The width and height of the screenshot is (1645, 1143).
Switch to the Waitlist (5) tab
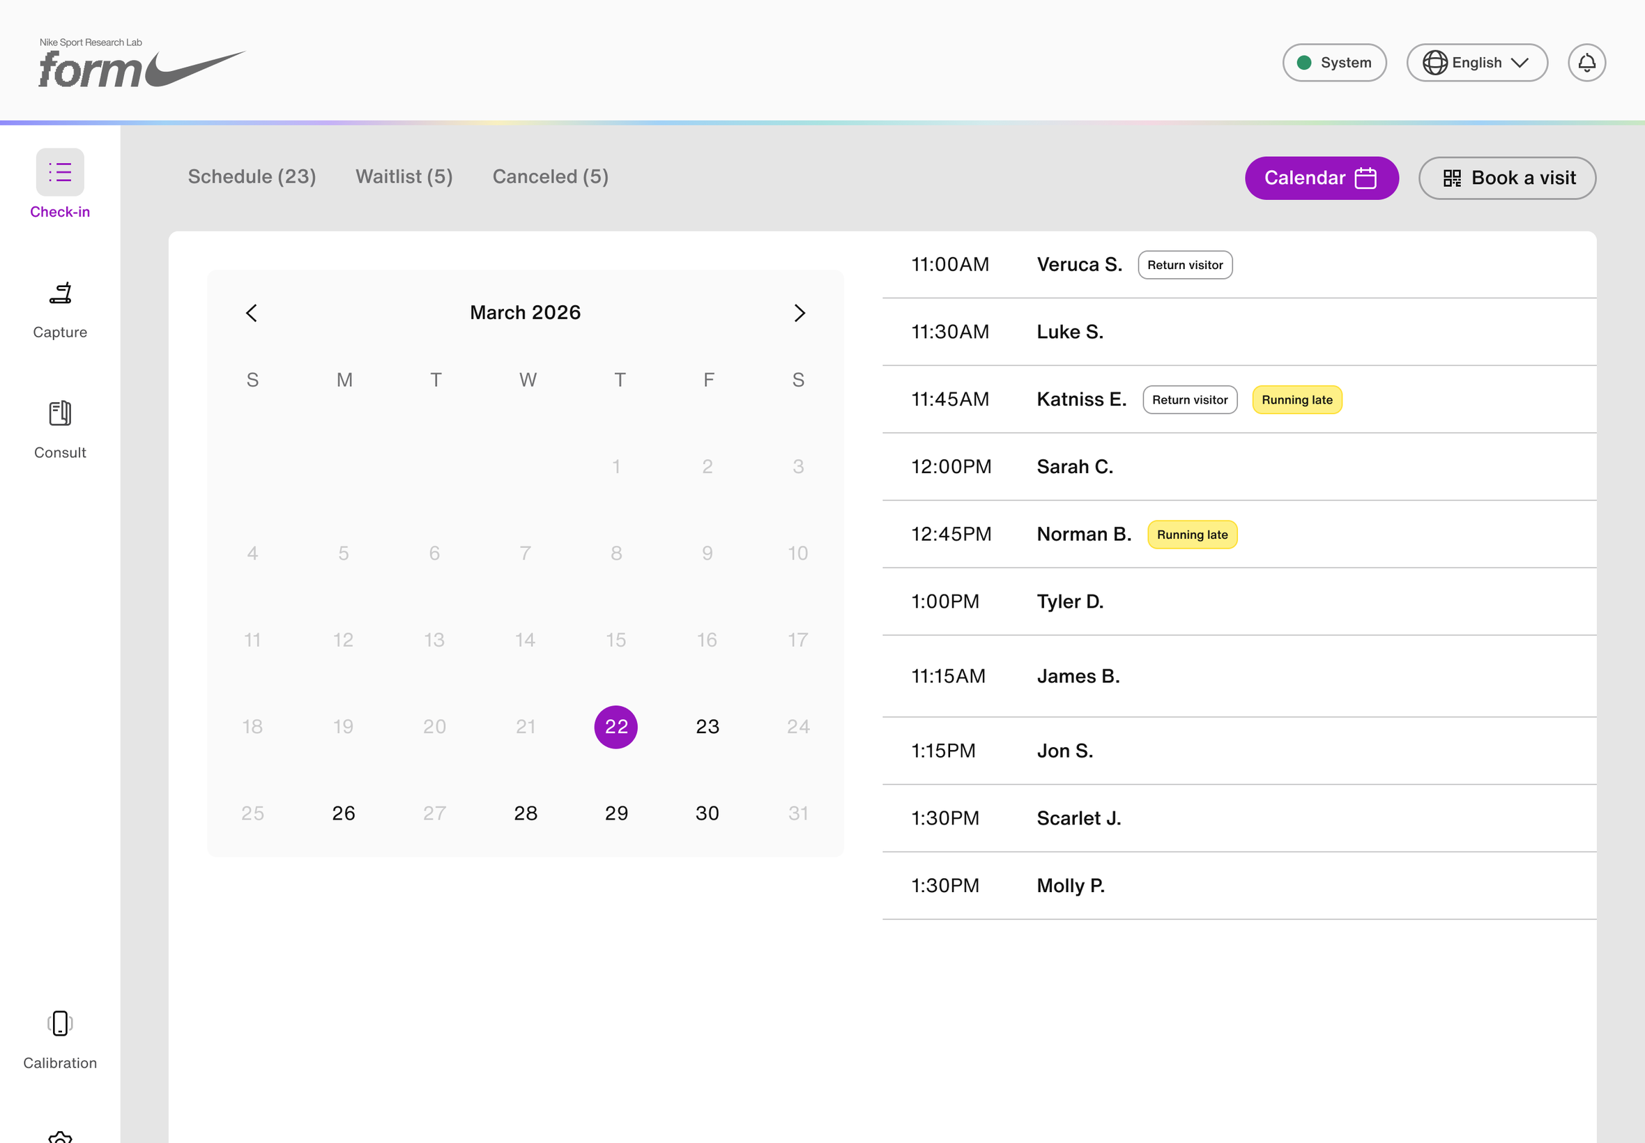(404, 177)
